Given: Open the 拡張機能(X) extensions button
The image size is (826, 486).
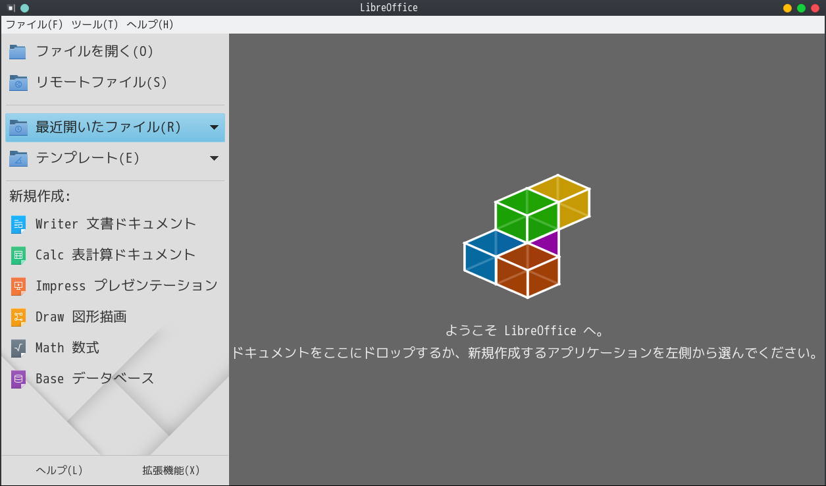Looking at the screenshot, I should (171, 470).
